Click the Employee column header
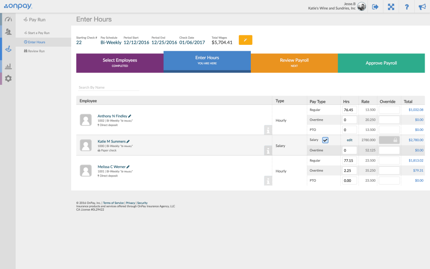 pyautogui.click(x=88, y=101)
